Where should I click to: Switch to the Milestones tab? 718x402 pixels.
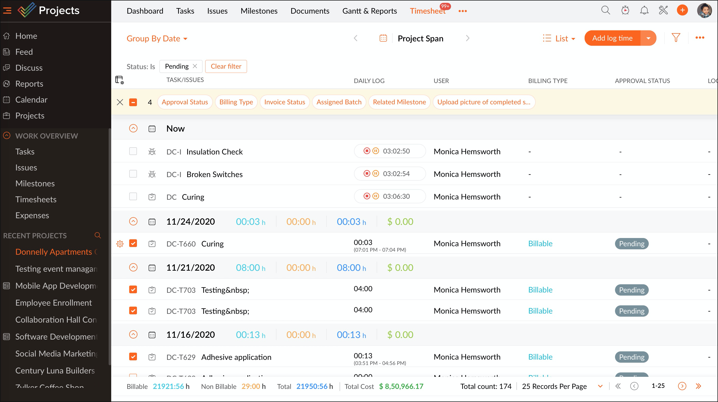pos(259,11)
